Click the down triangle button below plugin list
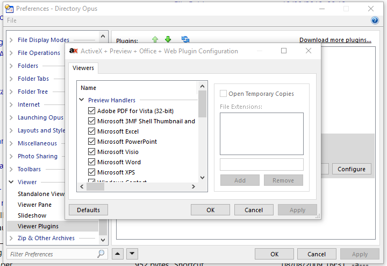This screenshot has height=266, width=387. pos(132,254)
